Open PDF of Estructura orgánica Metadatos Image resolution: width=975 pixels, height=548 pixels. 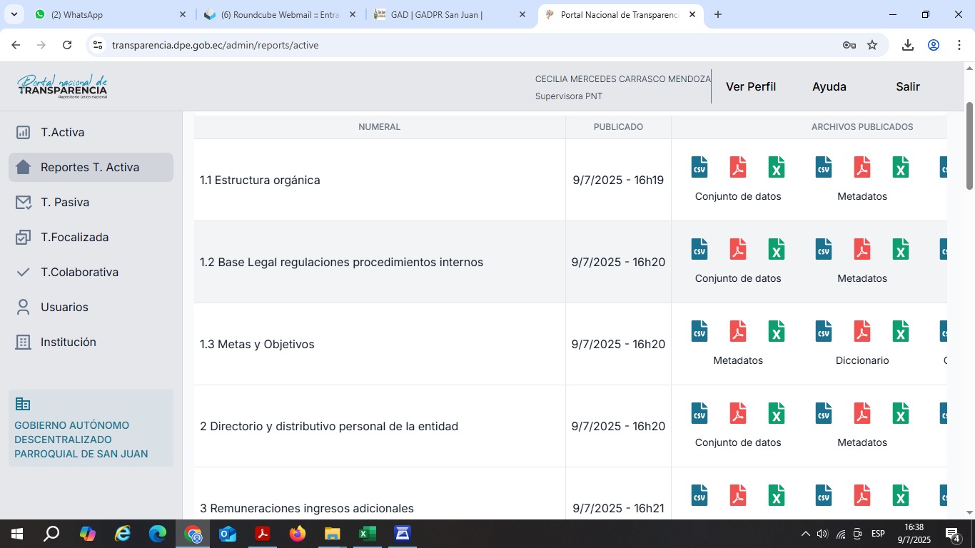pyautogui.click(x=862, y=167)
